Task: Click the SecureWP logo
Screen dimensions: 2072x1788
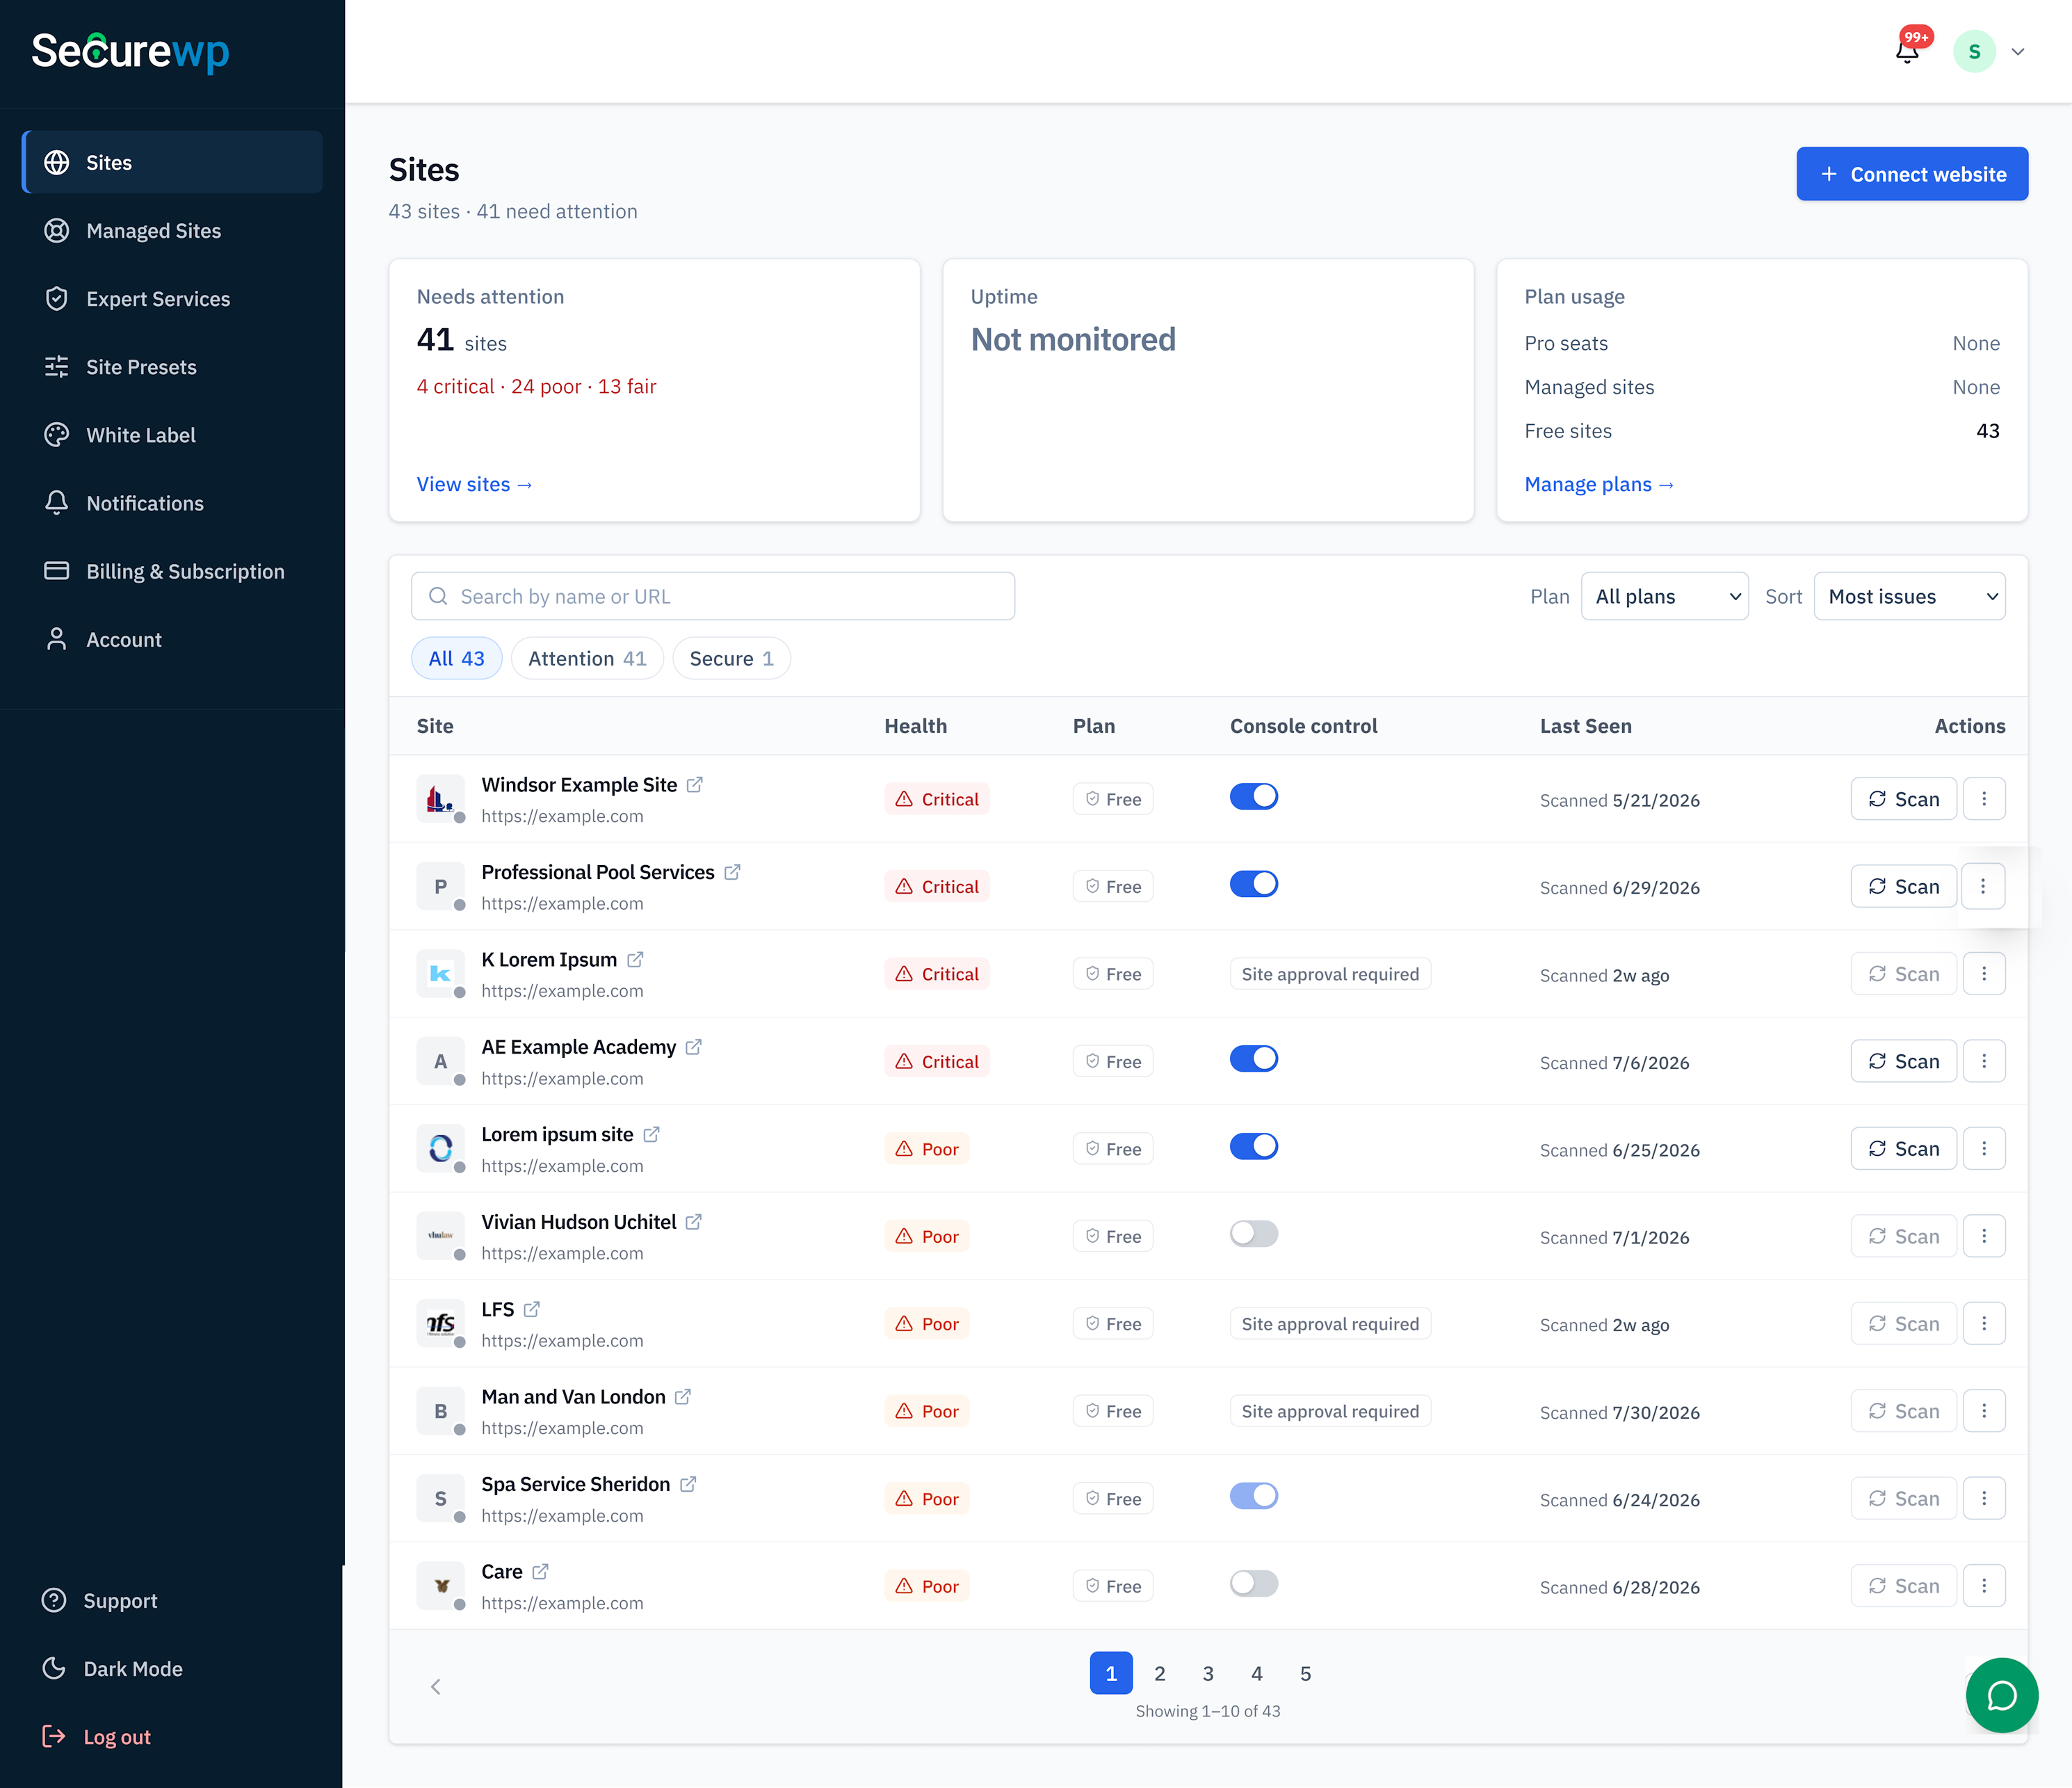Action: pyautogui.click(x=130, y=52)
